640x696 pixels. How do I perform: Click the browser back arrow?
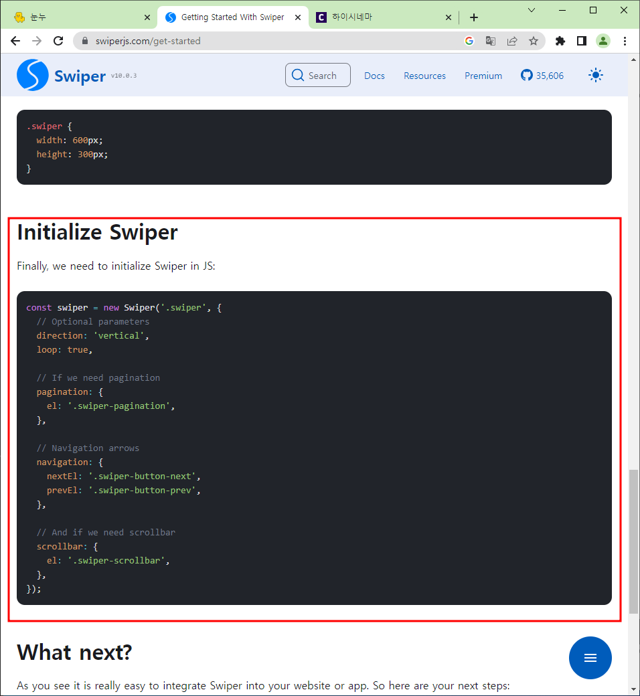click(15, 41)
